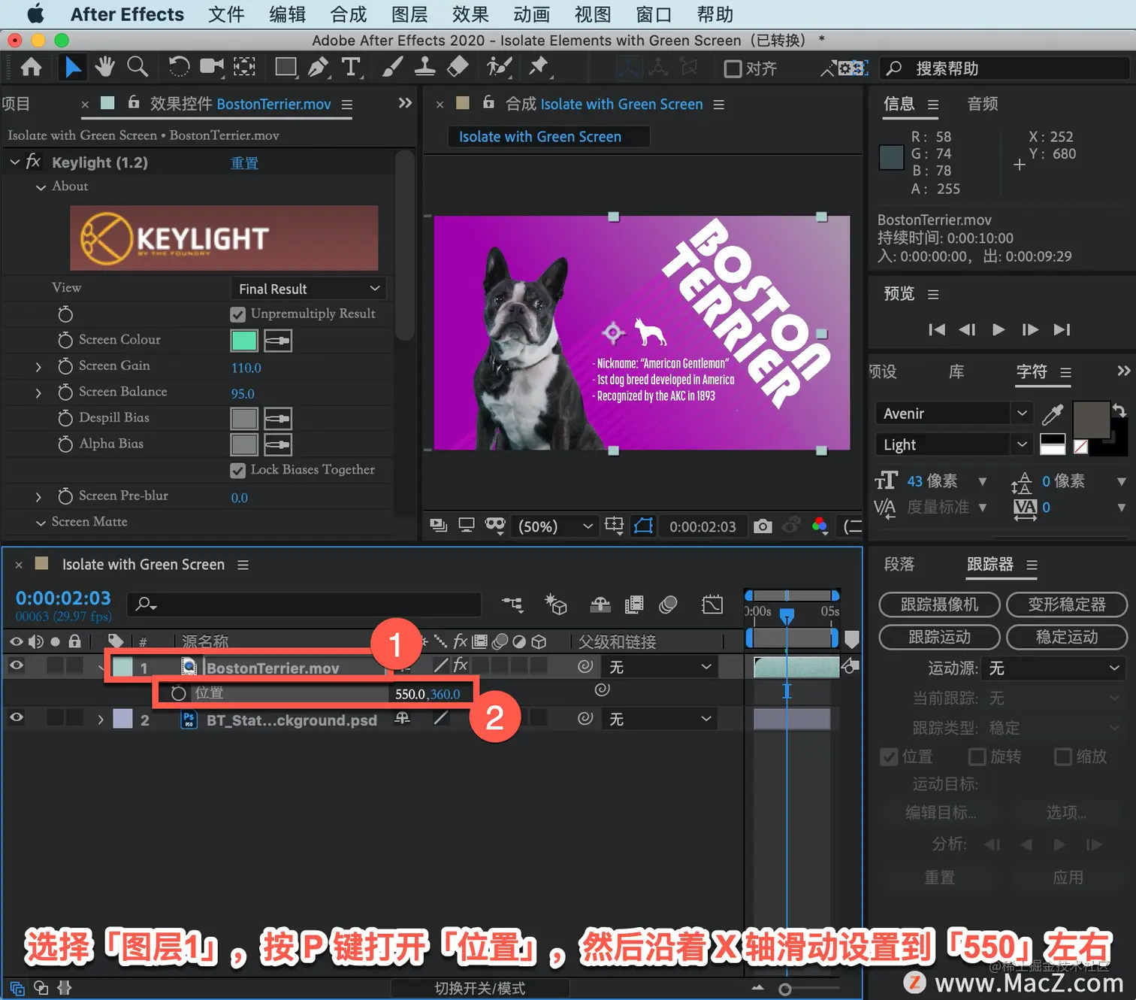1136x1000 pixels.
Task: Select the Puppet Pin tool
Action: point(539,67)
